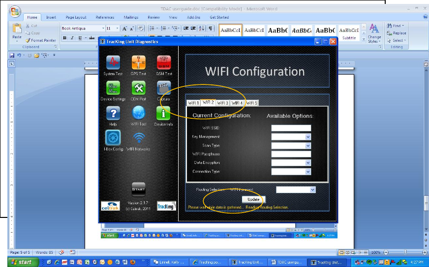Click the Save icon in Quick Access Toolbar
Screen dimensions: 429x267
pyautogui.click(x=12, y=55)
